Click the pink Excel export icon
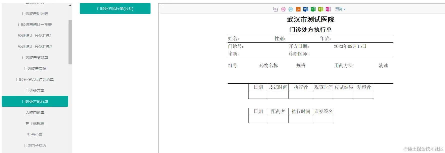The height and width of the screenshot is (153, 445). (328, 9)
